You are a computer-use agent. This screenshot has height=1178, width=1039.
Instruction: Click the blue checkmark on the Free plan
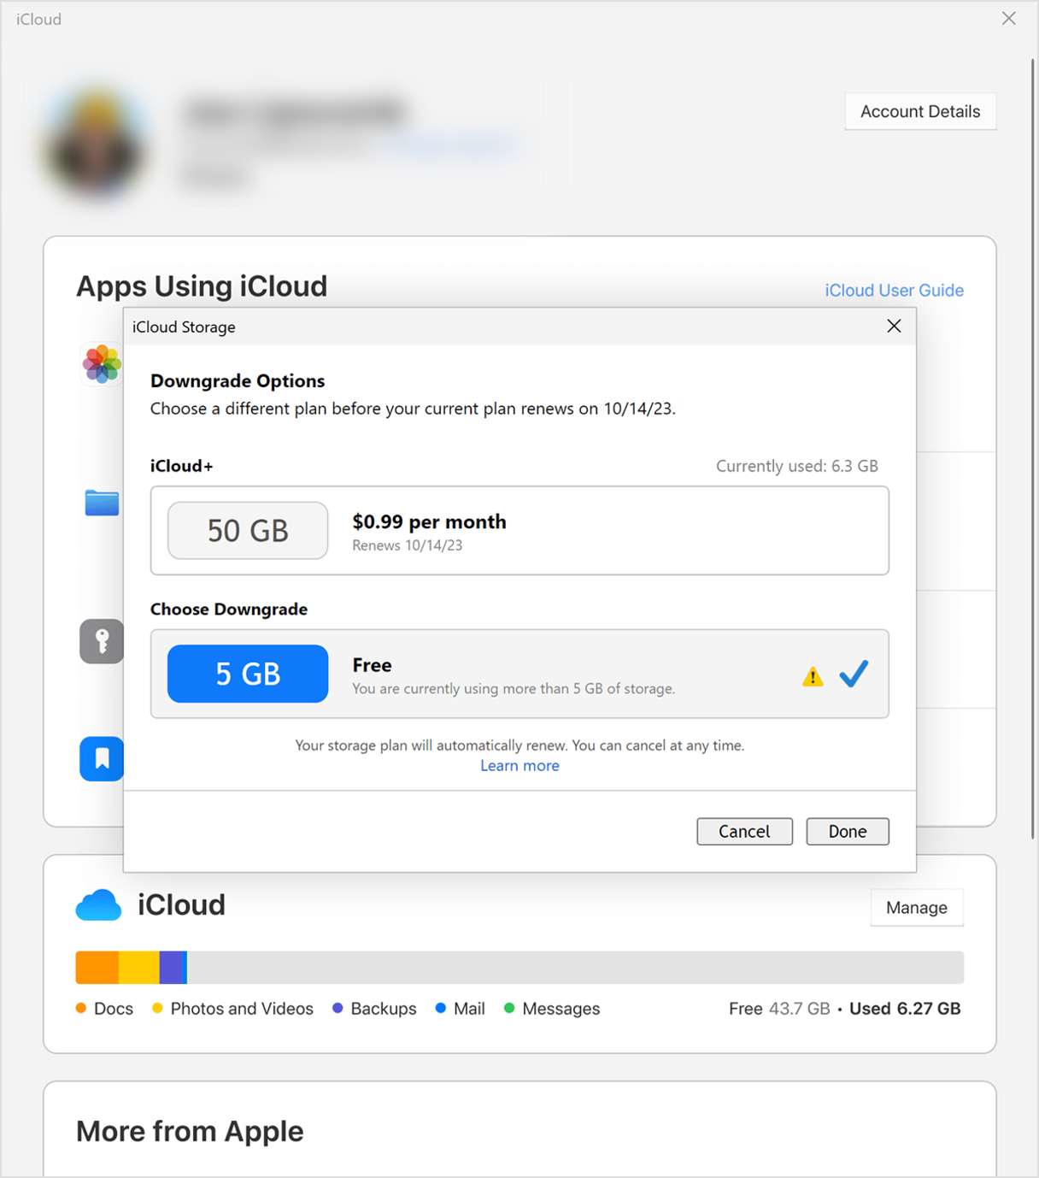pyautogui.click(x=854, y=674)
